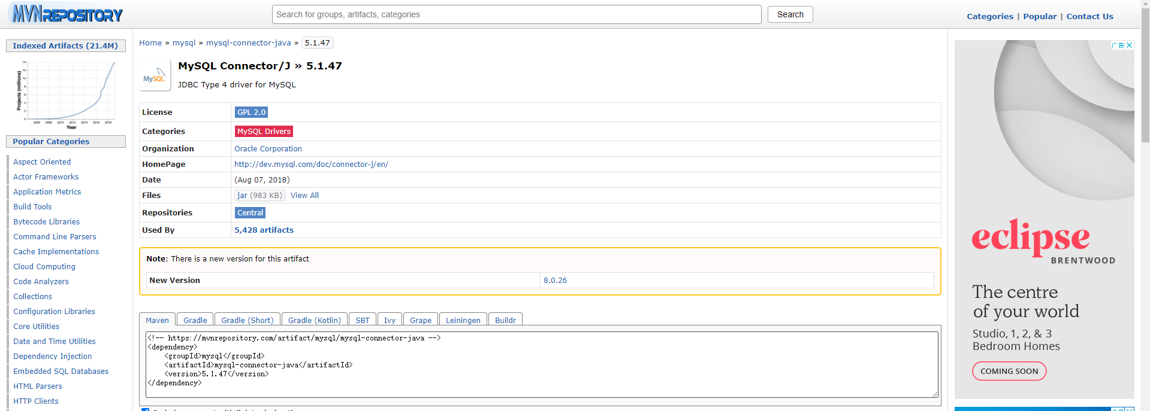Open Dependency Injection category
This screenshot has height=411, width=1150.
(x=52, y=356)
